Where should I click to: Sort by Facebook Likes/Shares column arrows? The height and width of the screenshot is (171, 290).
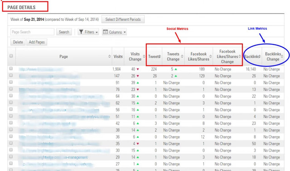click(210, 56)
